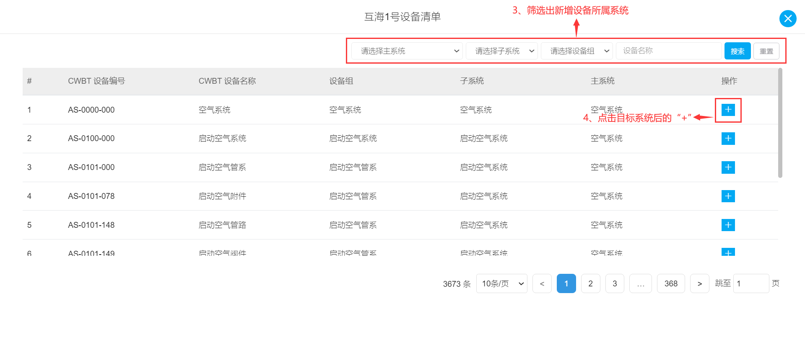Select the AS-0100-000 device code cell
The width and height of the screenshot is (805, 363).
tap(91, 139)
